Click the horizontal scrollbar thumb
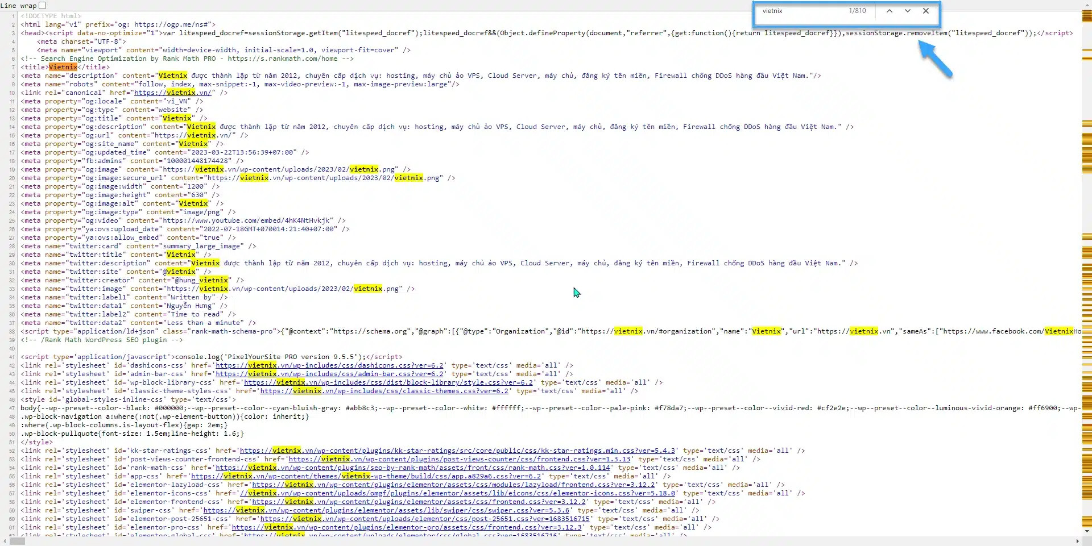The width and height of the screenshot is (1092, 546). (x=17, y=541)
